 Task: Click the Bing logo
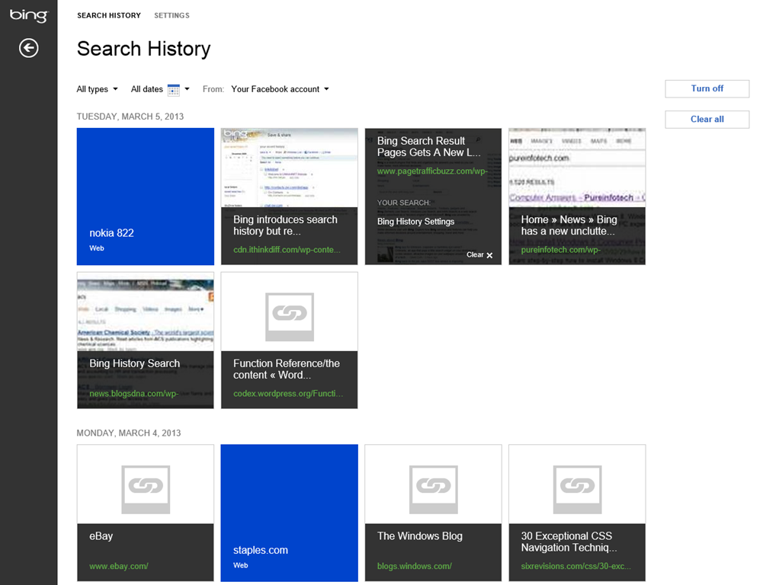point(29,15)
